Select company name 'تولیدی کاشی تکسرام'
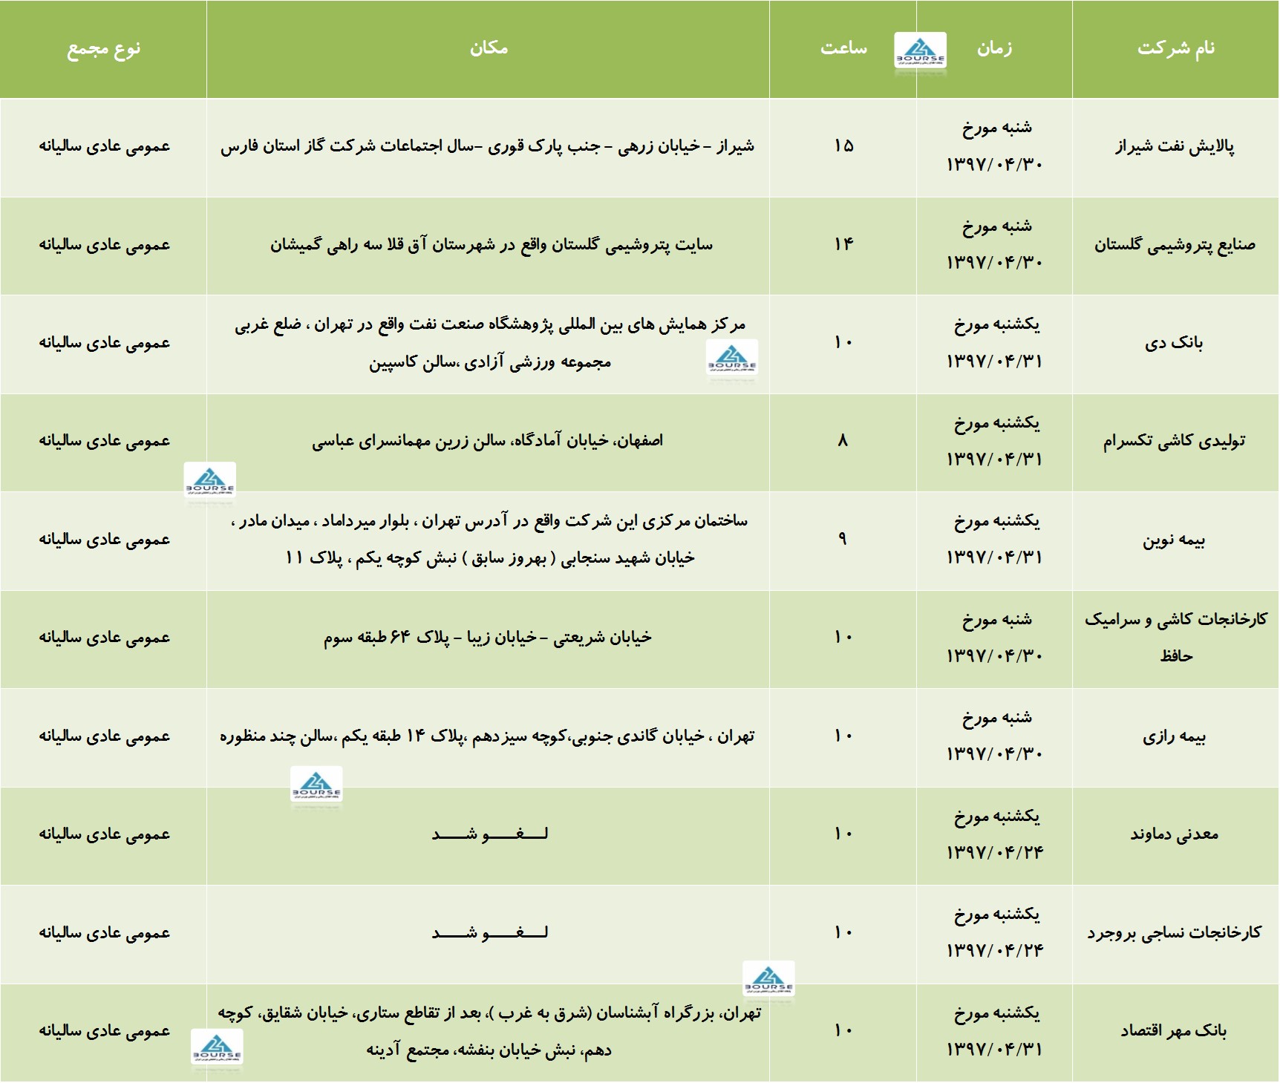 point(1174,441)
